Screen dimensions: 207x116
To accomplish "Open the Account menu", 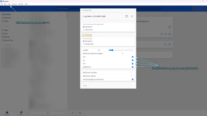I will 15,4.
